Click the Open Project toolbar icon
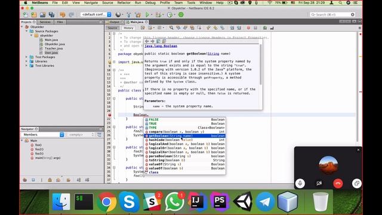The width and height of the screenshot is (382, 215). (42, 14)
